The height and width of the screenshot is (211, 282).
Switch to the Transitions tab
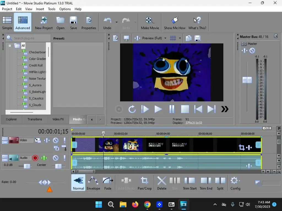point(35,119)
